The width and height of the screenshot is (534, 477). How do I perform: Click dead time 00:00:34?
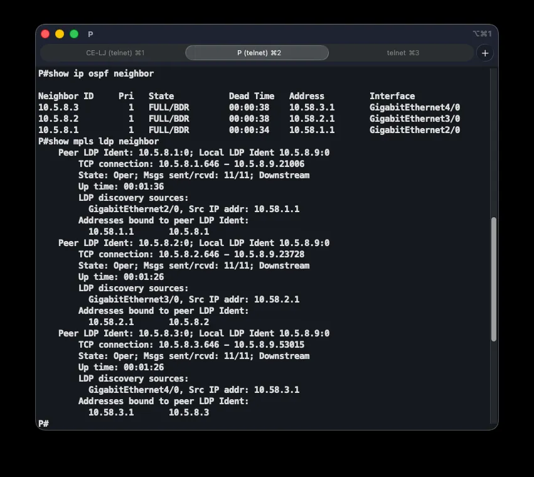[249, 130]
